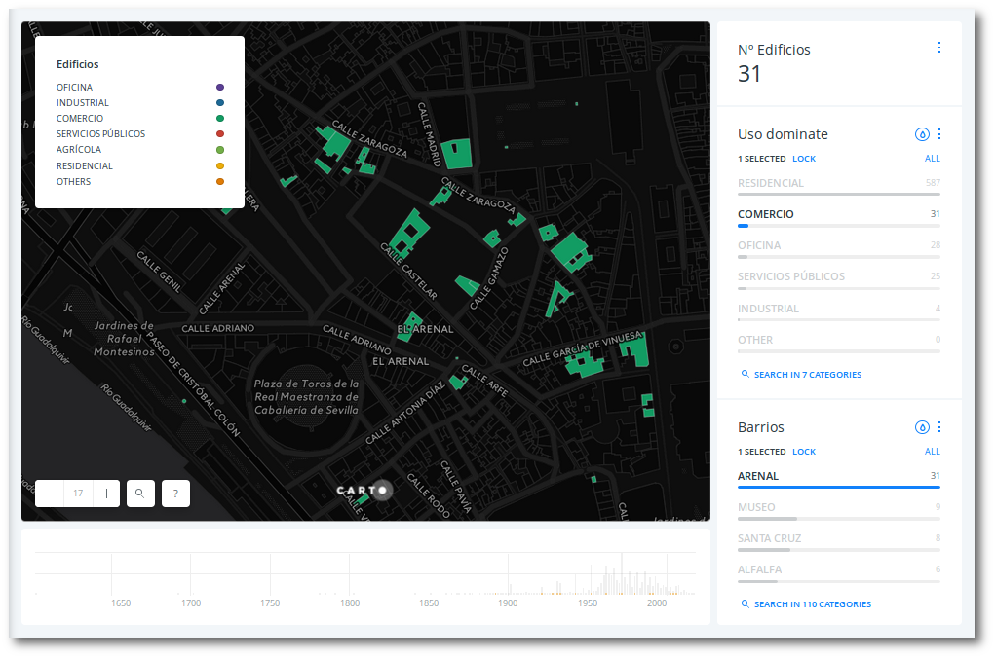This screenshot has width=995, height=658.
Task: Select the OFICINA category row
Action: click(x=759, y=245)
